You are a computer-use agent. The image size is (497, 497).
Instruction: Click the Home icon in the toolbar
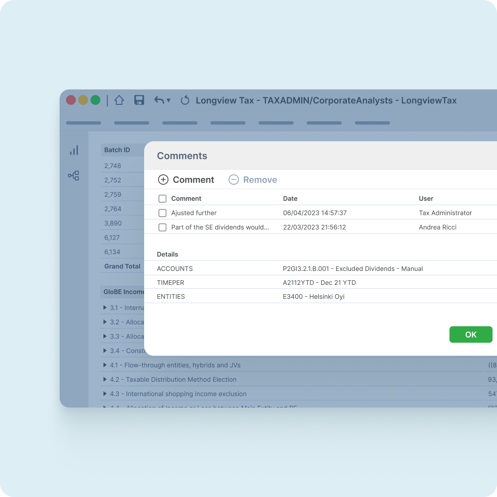pyautogui.click(x=119, y=100)
